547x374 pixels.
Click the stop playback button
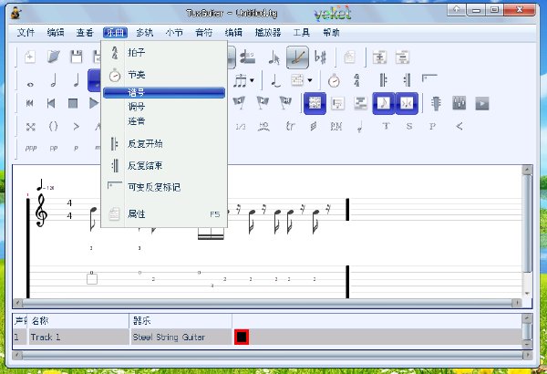tap(73, 103)
